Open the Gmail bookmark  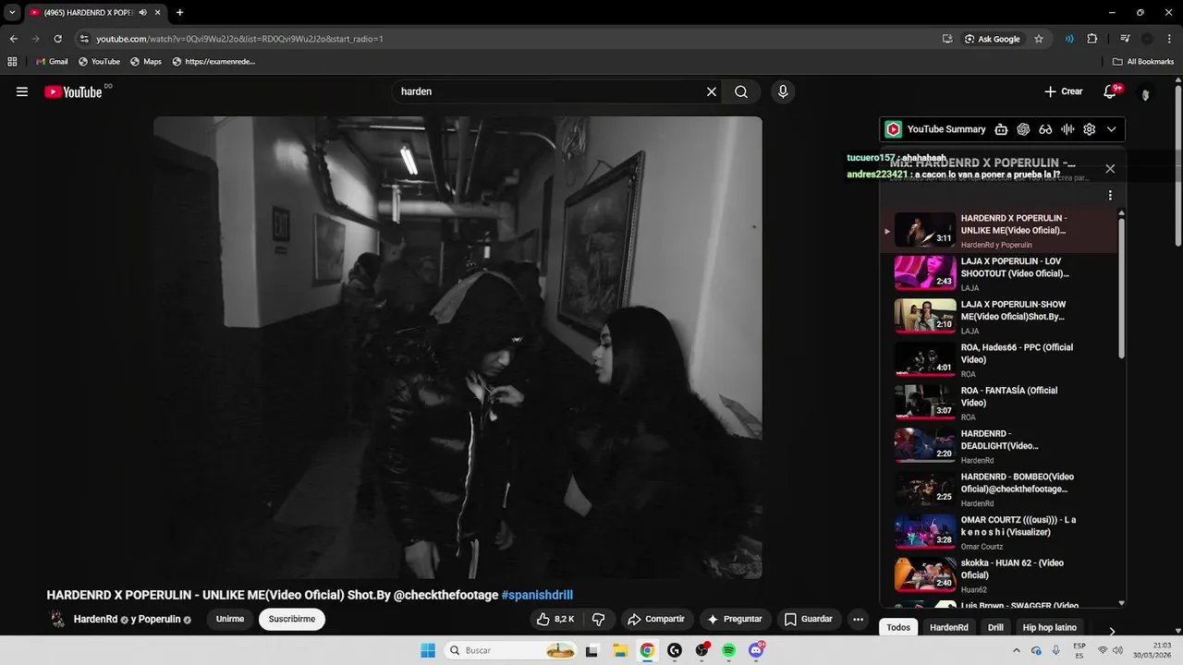[52, 62]
